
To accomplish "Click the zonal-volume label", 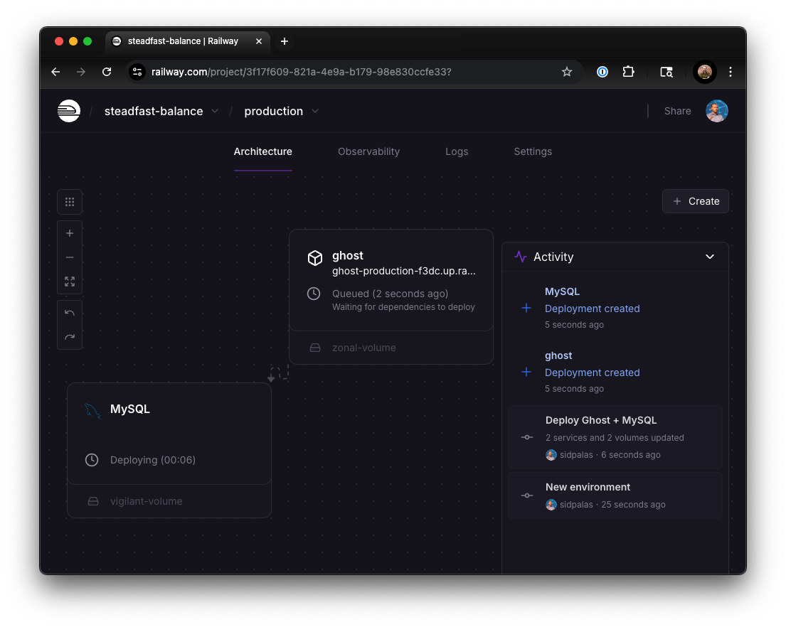I will pos(364,348).
